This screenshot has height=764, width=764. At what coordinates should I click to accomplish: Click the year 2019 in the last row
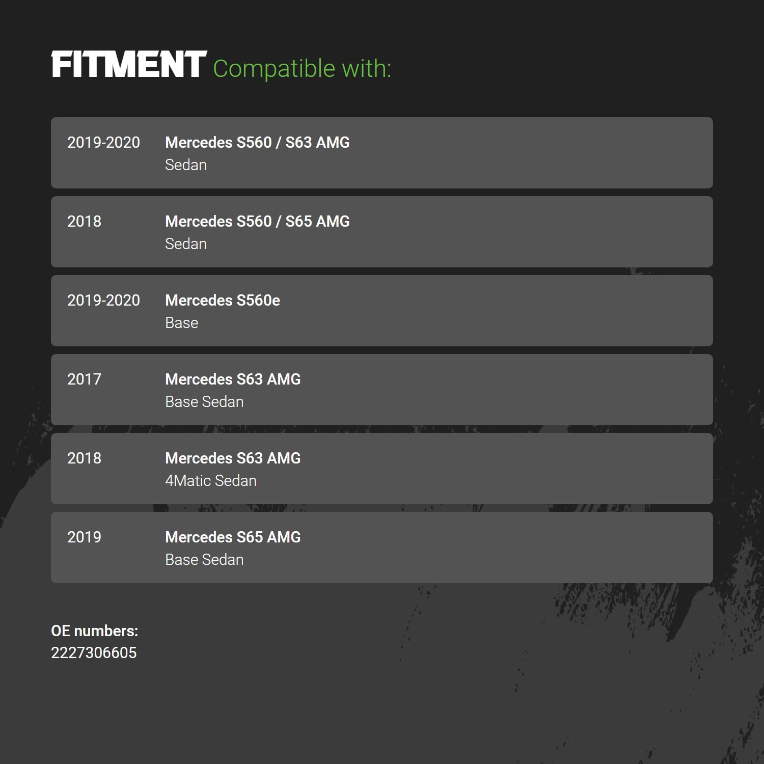click(x=84, y=537)
